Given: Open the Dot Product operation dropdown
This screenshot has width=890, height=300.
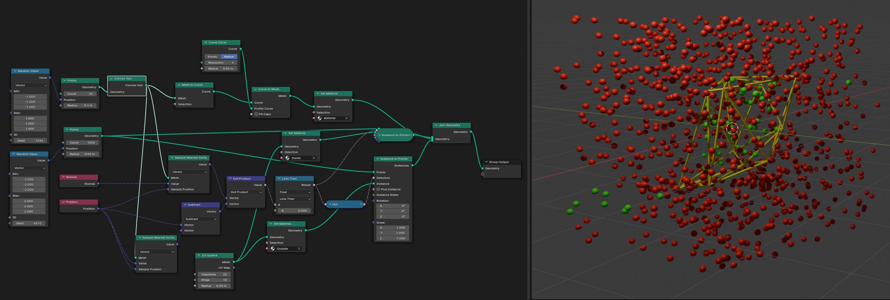Looking at the screenshot, I should (246, 192).
